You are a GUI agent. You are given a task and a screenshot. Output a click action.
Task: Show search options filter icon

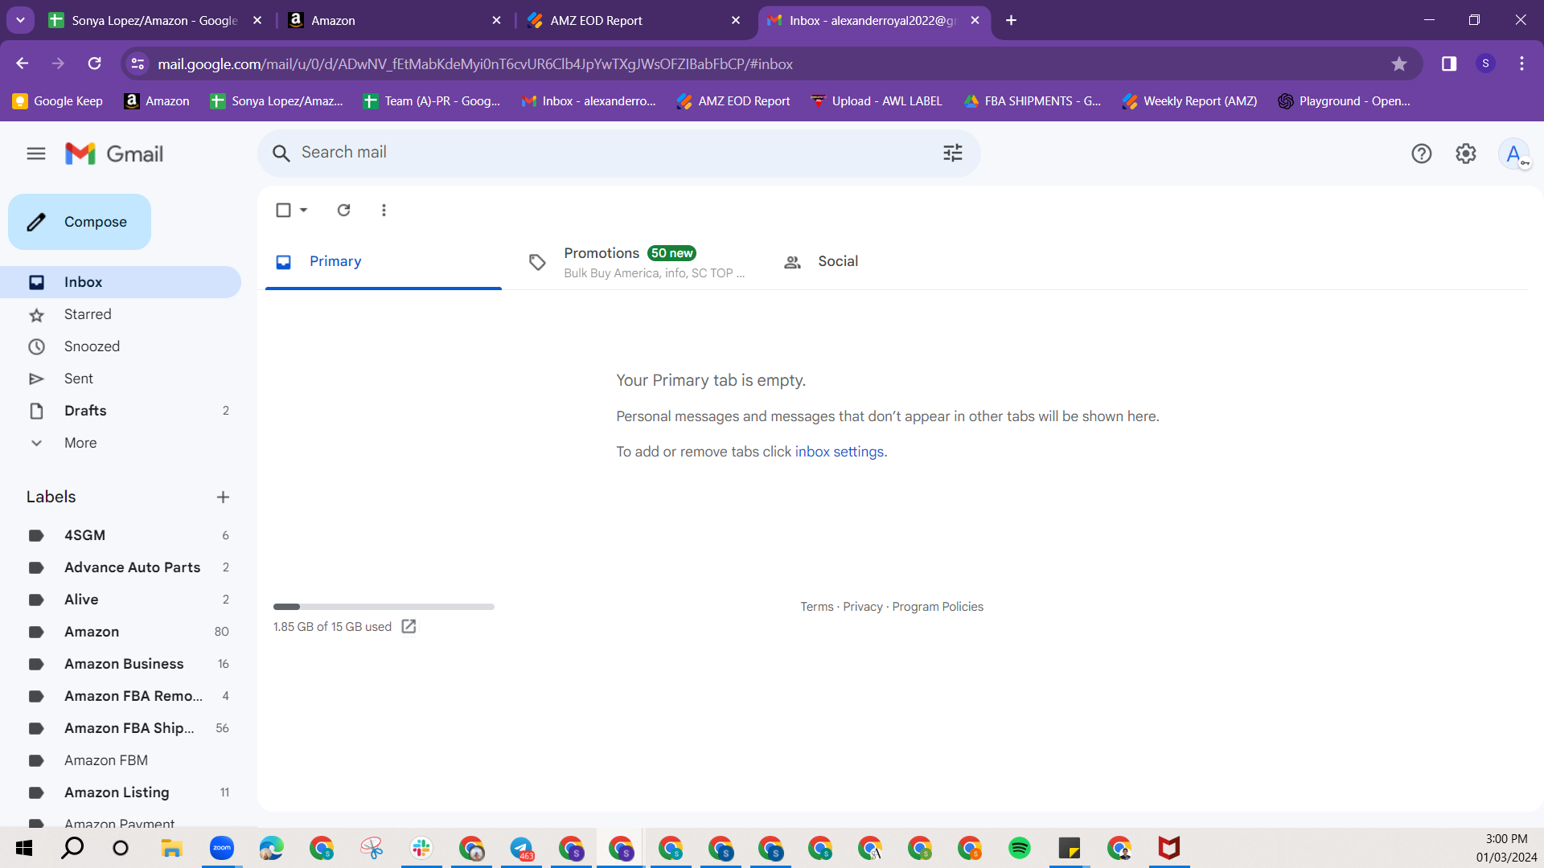coord(953,153)
